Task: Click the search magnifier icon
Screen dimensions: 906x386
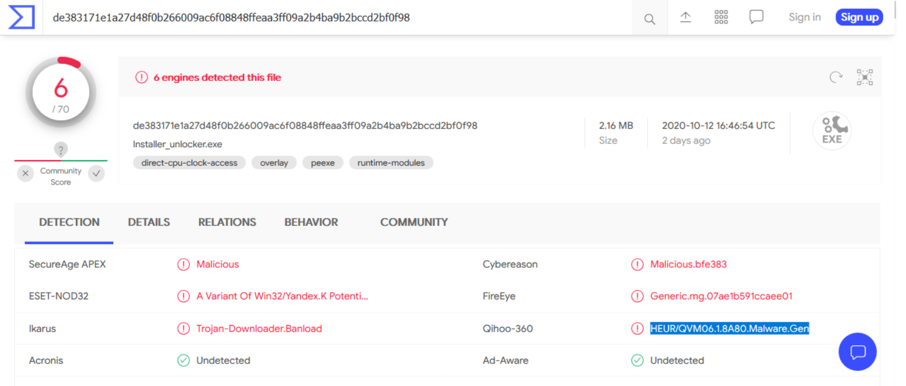Action: coord(650,19)
